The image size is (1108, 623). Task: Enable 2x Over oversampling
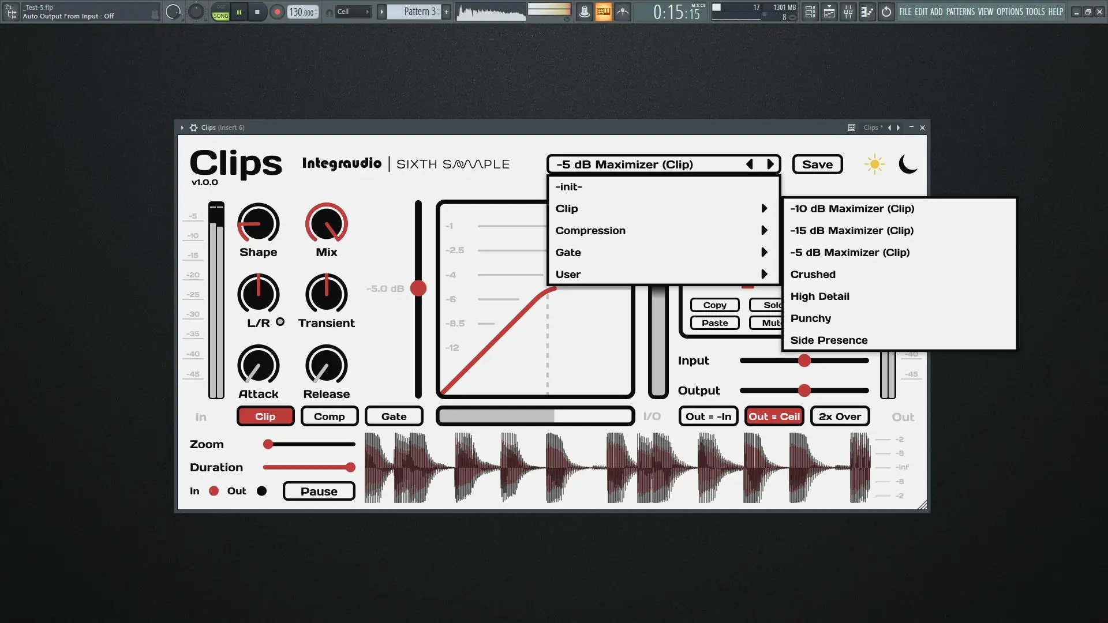840,416
